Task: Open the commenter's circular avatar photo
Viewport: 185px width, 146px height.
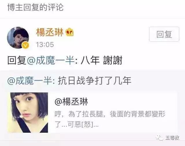Action: tap(18, 38)
